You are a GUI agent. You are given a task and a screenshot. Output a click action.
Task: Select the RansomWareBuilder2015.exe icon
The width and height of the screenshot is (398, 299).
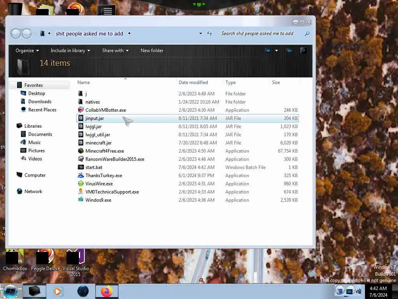81,159
